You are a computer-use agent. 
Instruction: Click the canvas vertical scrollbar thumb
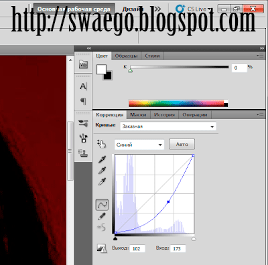[x=70, y=151]
